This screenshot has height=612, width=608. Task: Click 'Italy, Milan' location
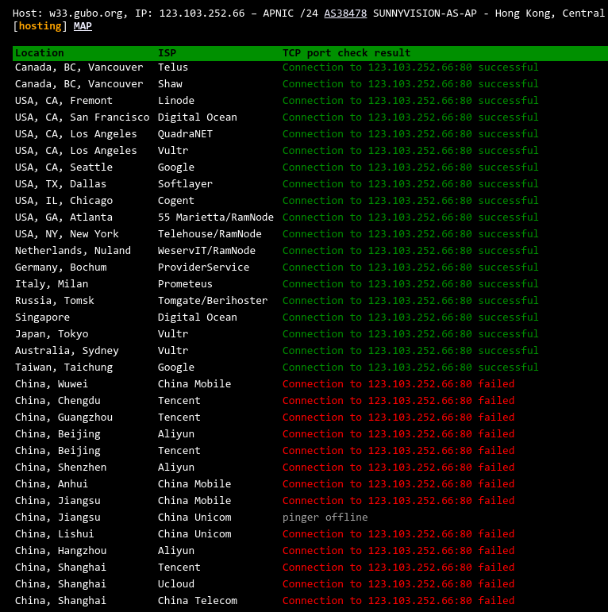(52, 283)
